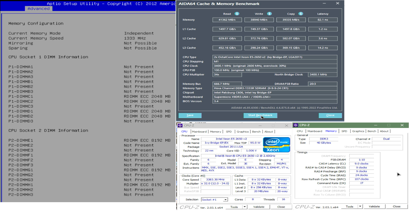Minimize the AIDA64 Cache & Memory Benchmark window

coord(324,3)
